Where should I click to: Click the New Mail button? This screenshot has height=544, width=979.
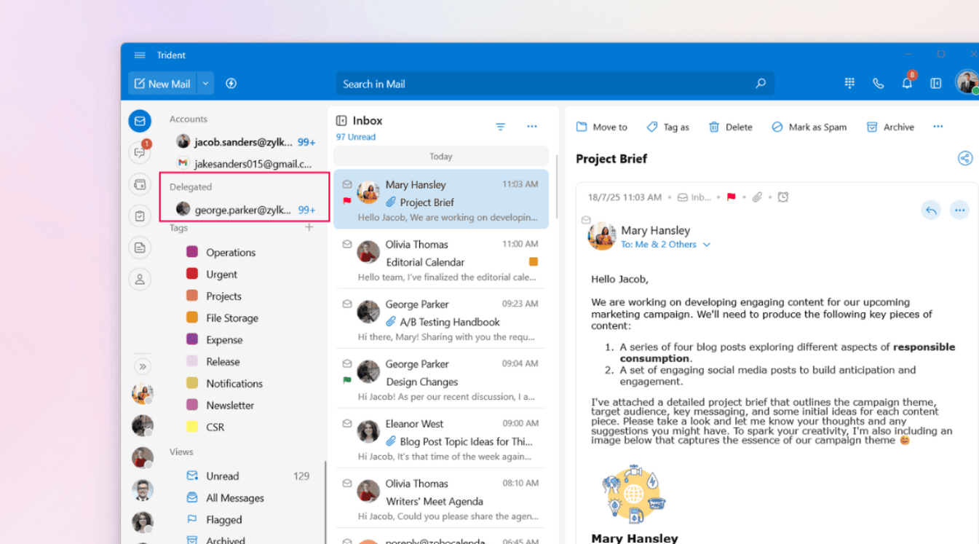pos(162,84)
